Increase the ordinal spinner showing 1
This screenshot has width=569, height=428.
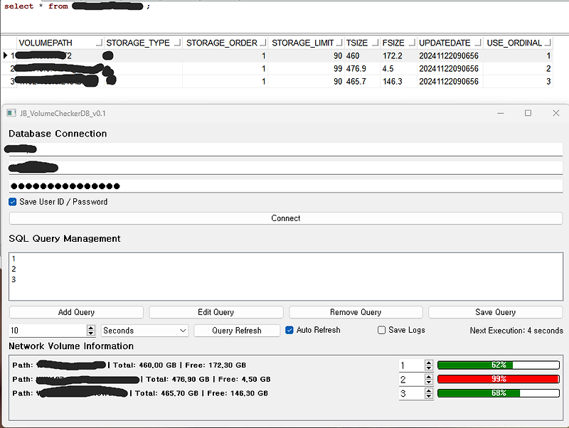tap(429, 363)
